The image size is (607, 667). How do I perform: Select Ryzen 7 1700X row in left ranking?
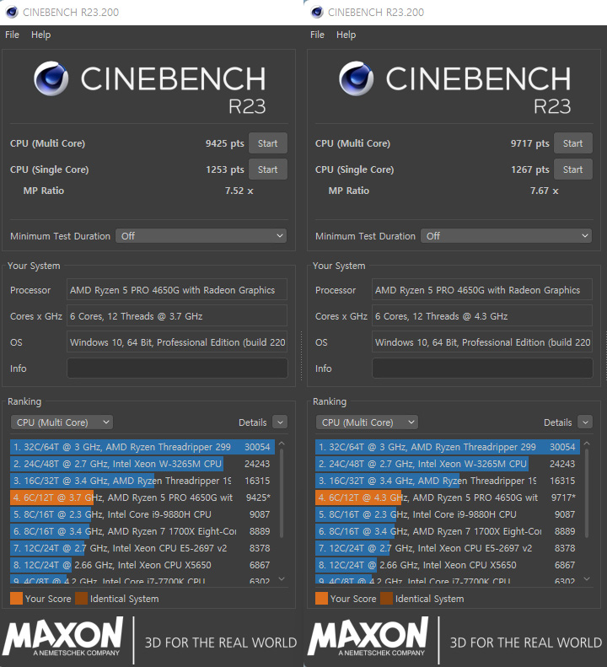(x=142, y=531)
